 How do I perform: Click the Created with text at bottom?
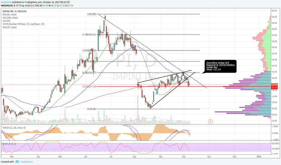point(7,162)
